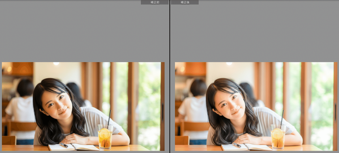The image size is (339, 153).
Task: Click the pen on the notebook in after image
Action: coord(236,145)
